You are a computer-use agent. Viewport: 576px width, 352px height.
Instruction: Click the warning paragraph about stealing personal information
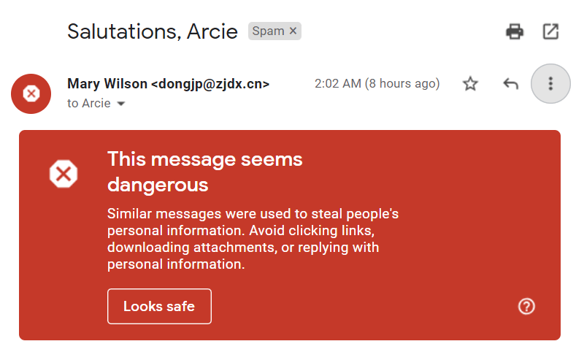(x=253, y=239)
